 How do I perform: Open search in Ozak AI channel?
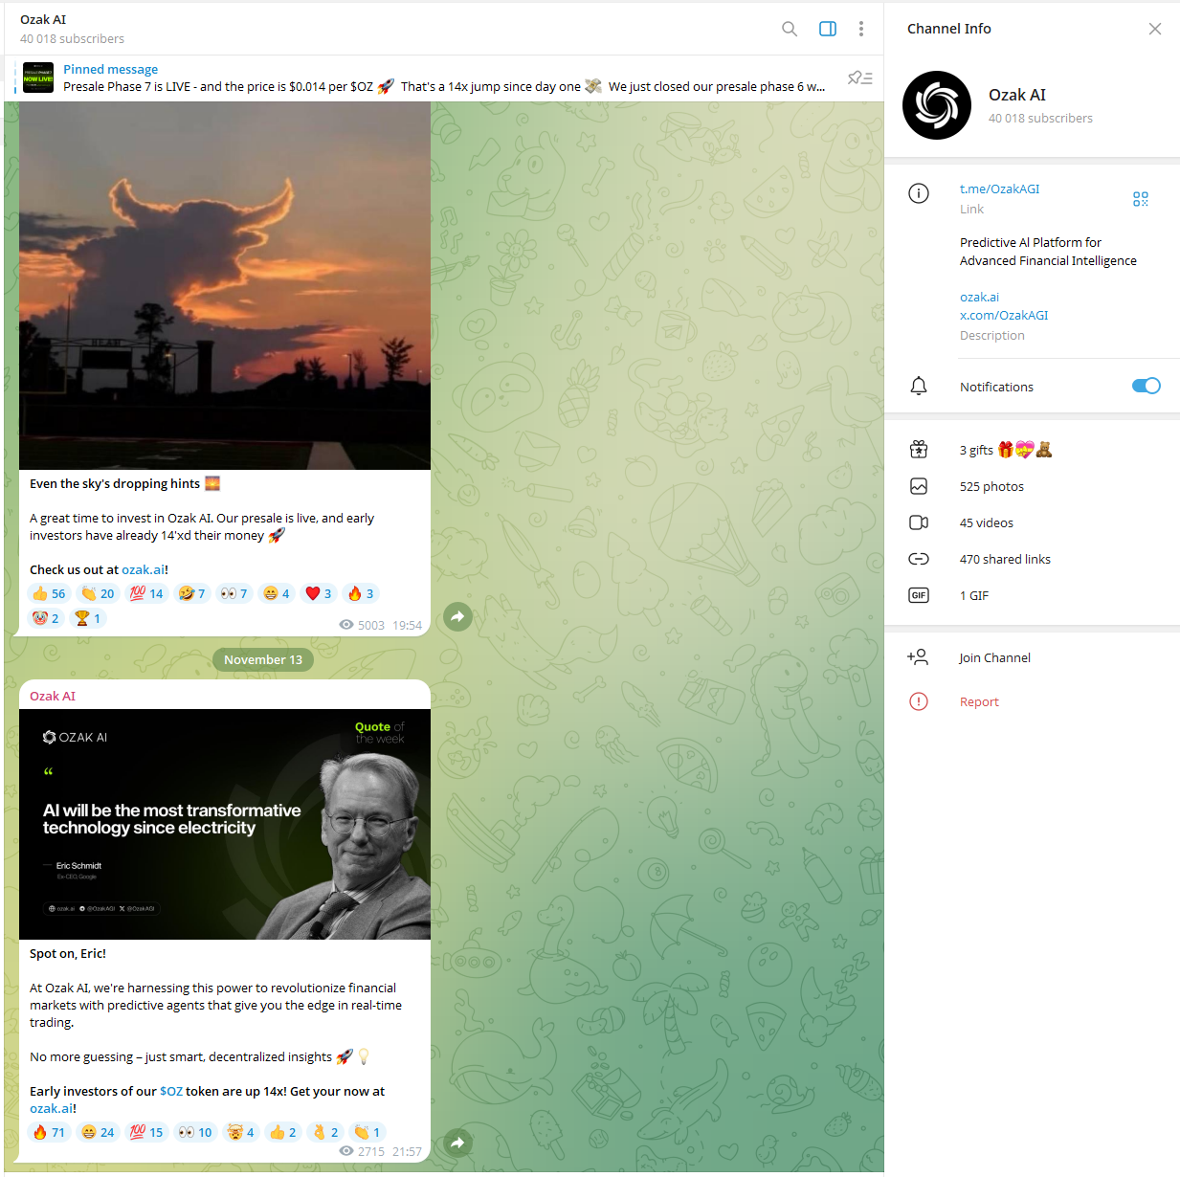(790, 29)
